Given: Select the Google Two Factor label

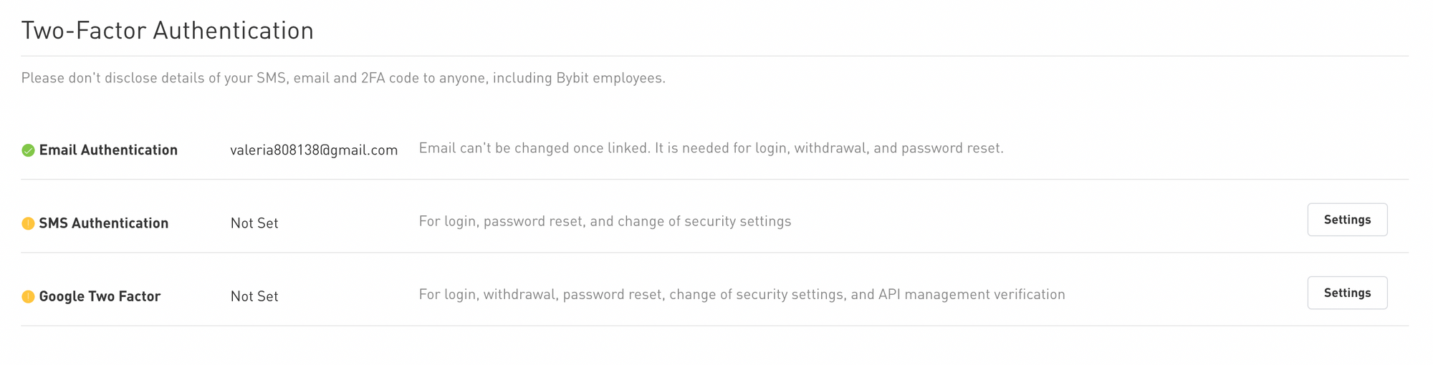Looking at the screenshot, I should point(100,296).
